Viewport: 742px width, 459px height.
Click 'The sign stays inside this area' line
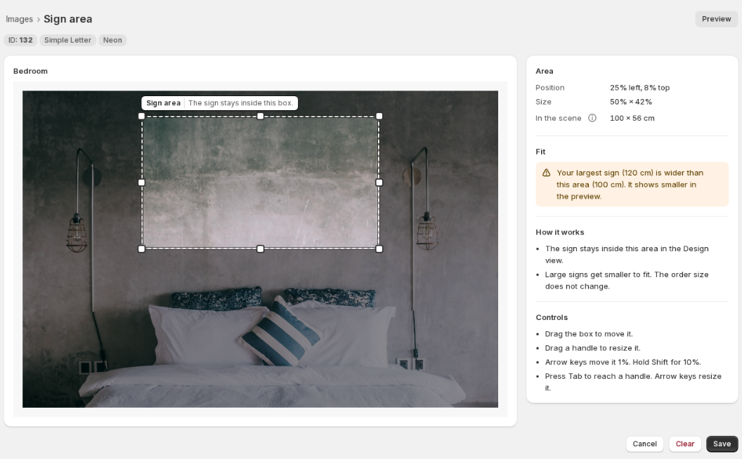click(x=627, y=255)
